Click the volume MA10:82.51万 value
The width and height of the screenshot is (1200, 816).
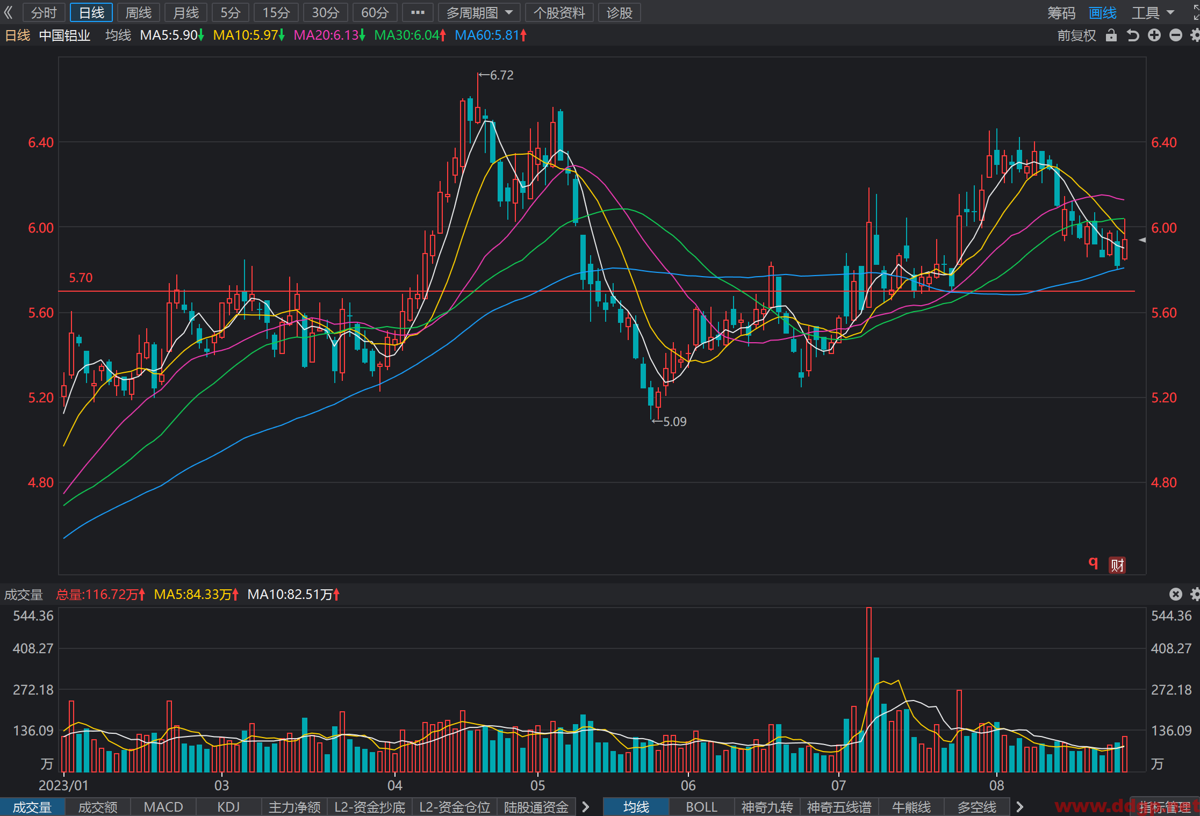293,594
